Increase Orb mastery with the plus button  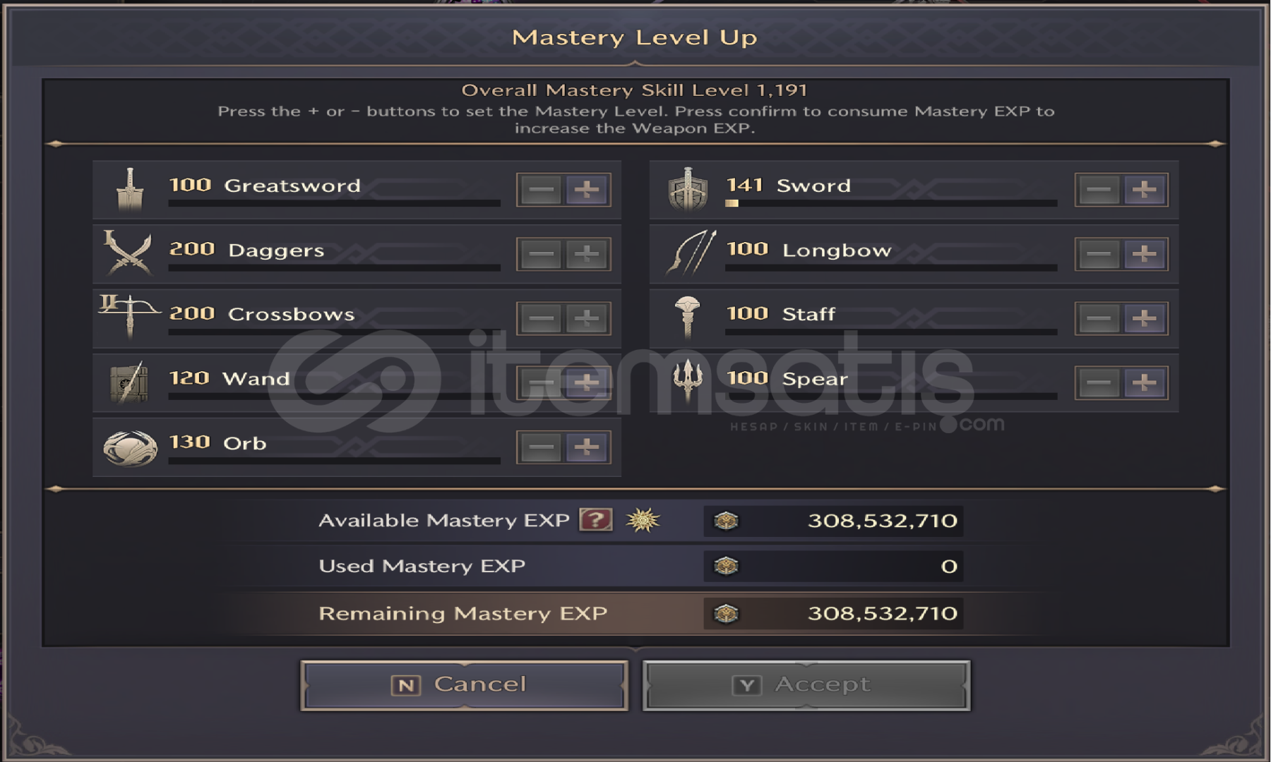point(587,447)
